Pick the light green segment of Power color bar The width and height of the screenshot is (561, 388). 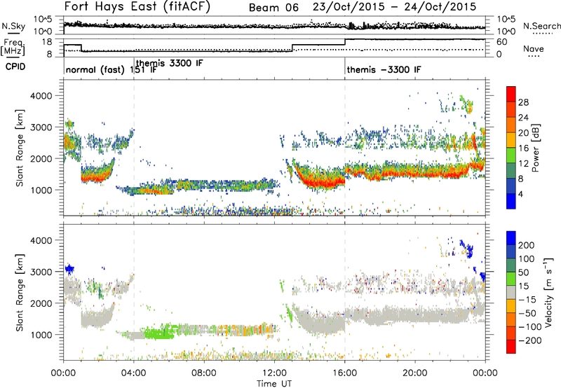coord(511,155)
